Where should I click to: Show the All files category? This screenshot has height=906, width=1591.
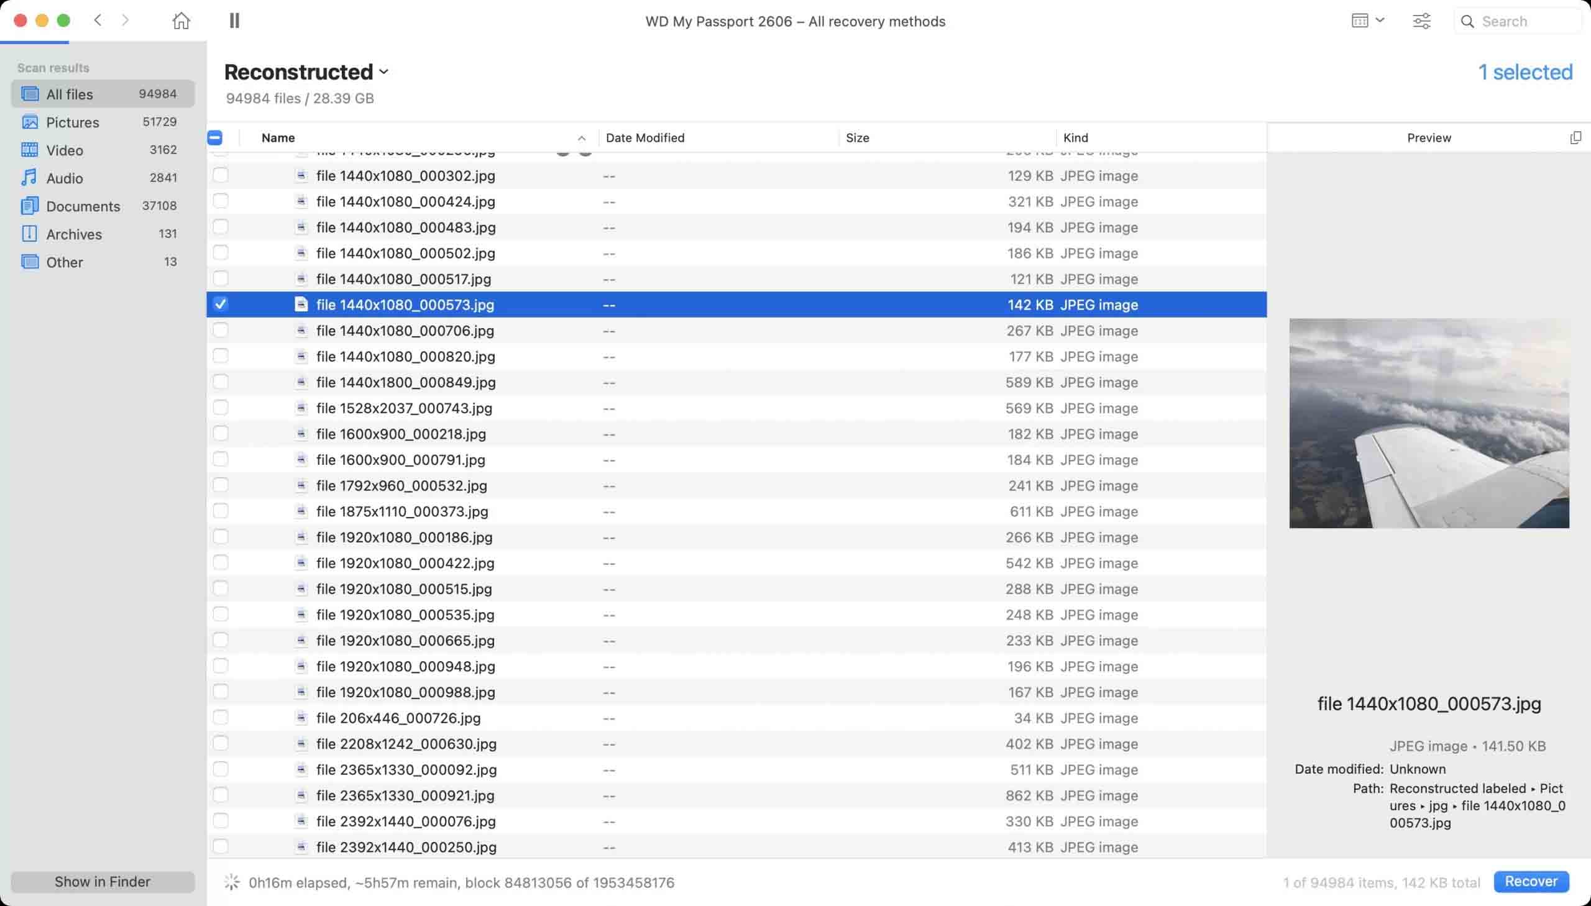[103, 94]
